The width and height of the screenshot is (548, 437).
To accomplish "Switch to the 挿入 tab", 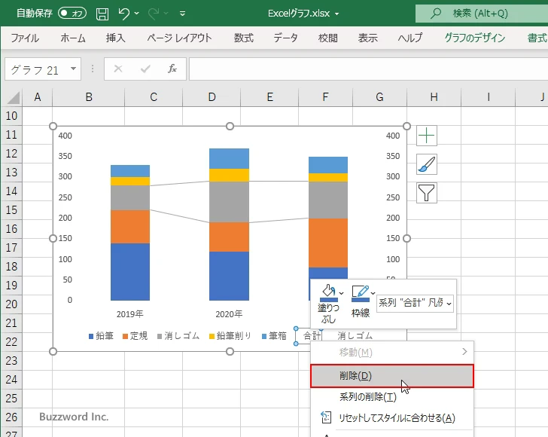I will (x=116, y=38).
